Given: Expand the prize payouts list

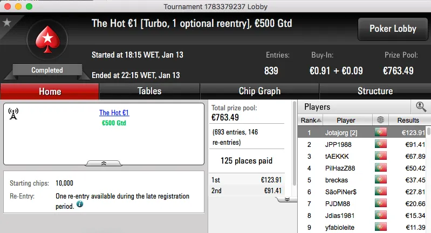Looking at the screenshot, I should pos(287,199).
